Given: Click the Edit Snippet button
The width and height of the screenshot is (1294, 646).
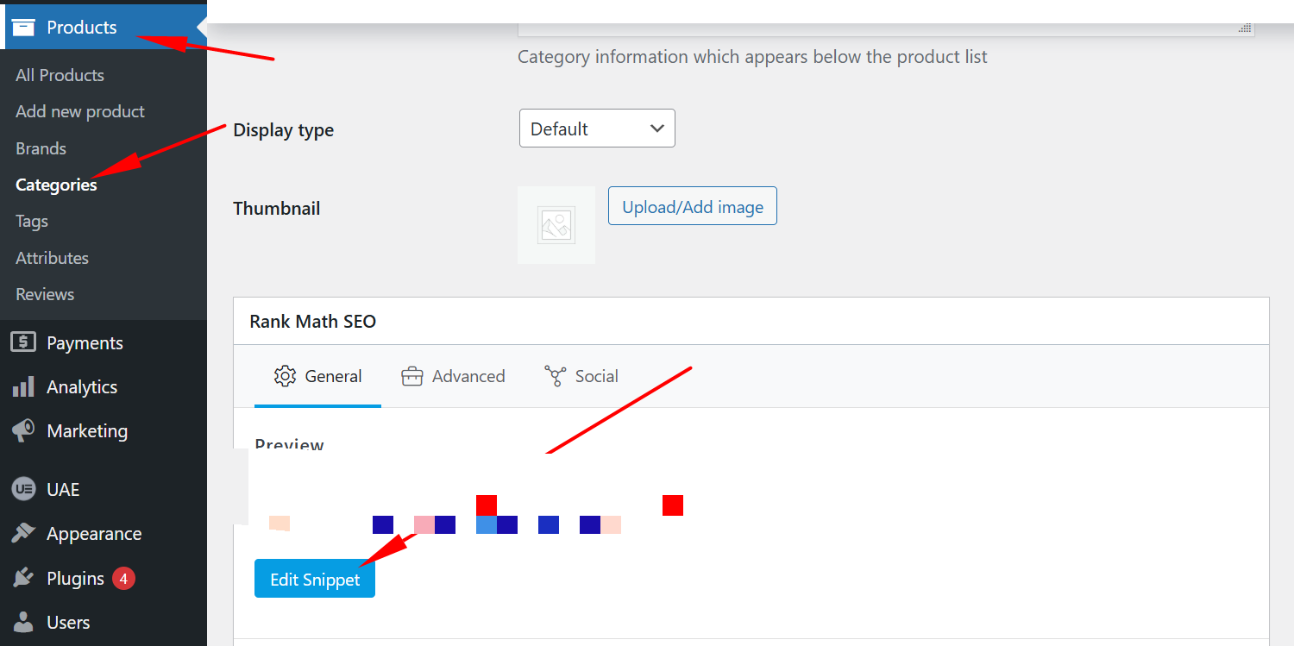Looking at the screenshot, I should (x=315, y=579).
